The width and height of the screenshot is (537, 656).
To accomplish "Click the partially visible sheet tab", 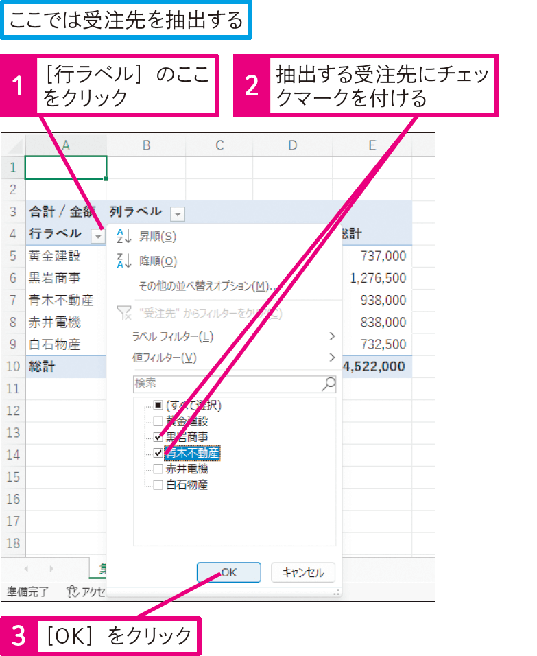I will pyautogui.click(x=98, y=567).
